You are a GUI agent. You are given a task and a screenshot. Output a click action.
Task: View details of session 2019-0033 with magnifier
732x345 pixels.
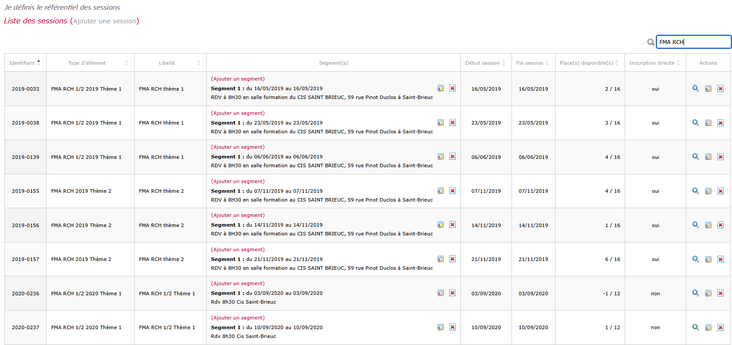click(695, 88)
